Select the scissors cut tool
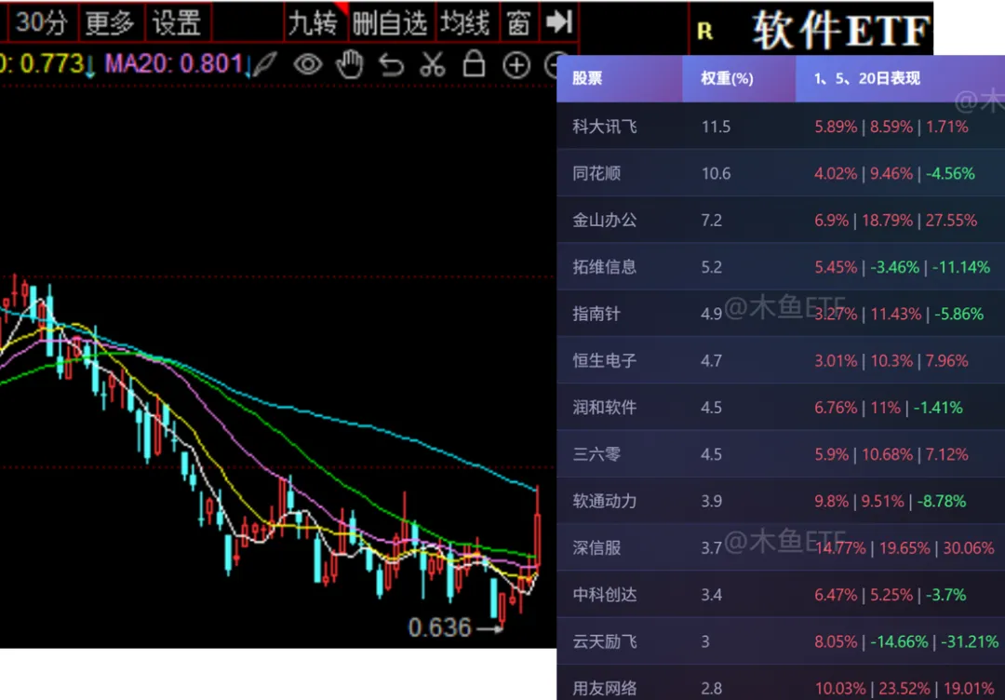The width and height of the screenshot is (1005, 700). click(433, 64)
